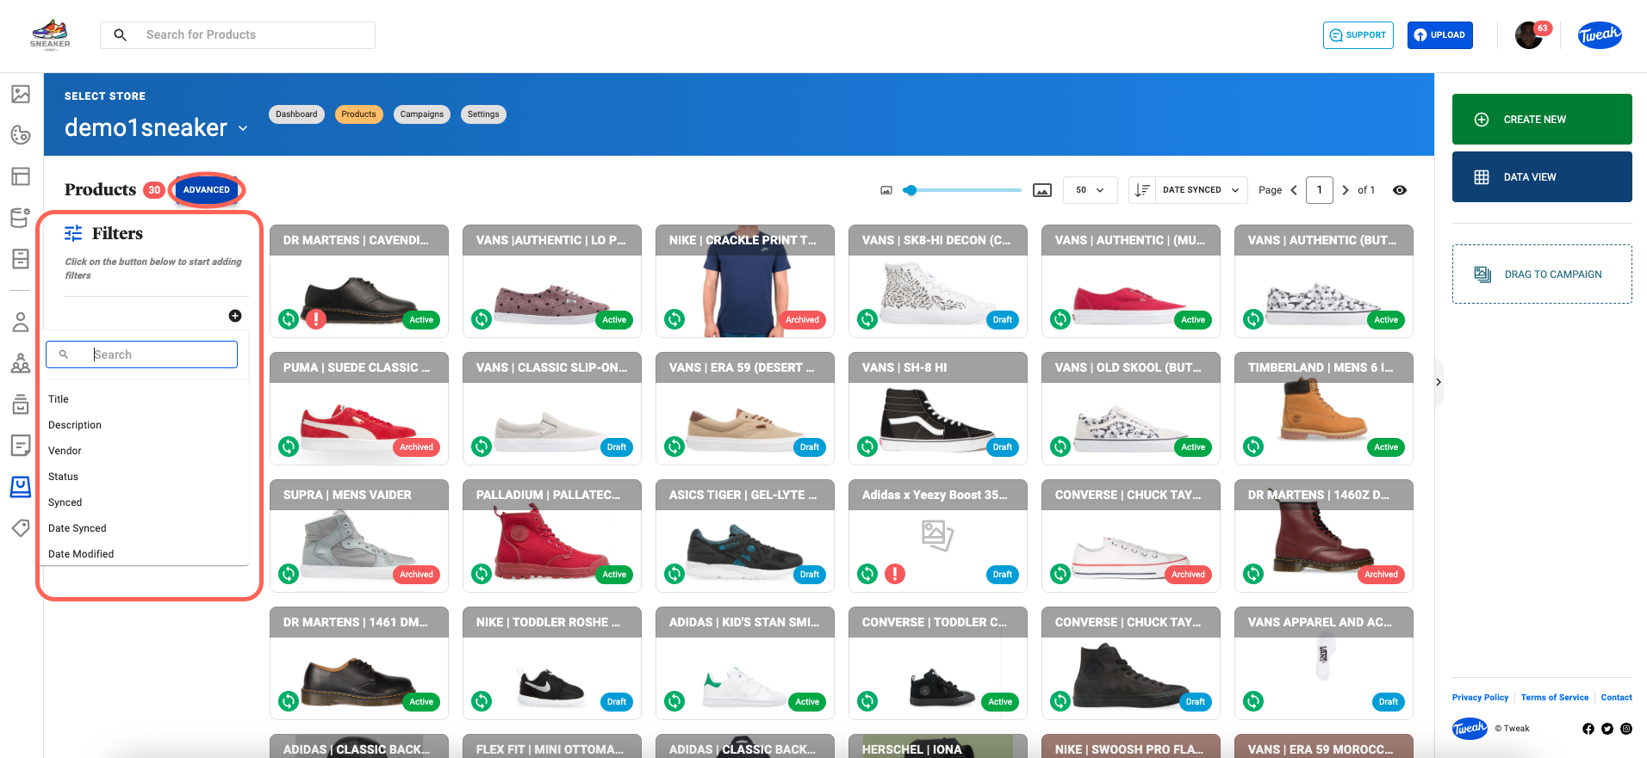This screenshot has height=758, width=1647.
Task: Switch to the Products tab
Action: pyautogui.click(x=358, y=114)
